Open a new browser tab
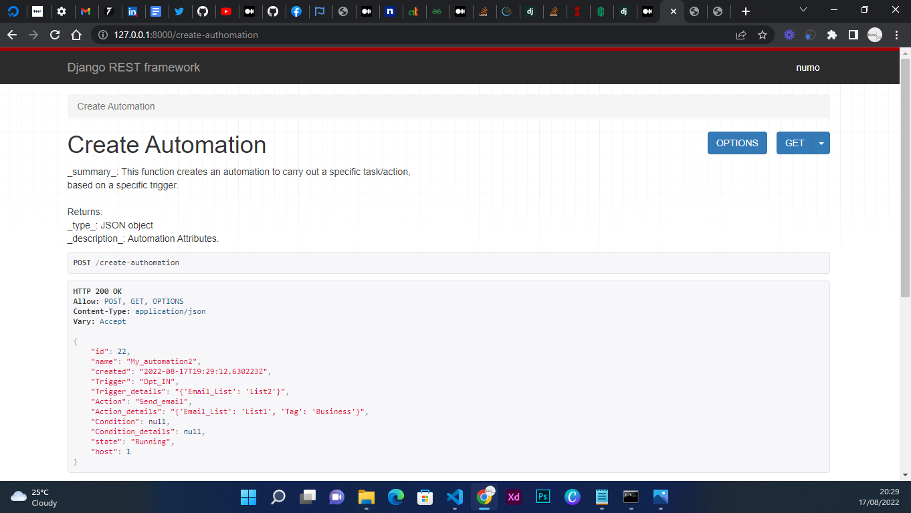 [745, 10]
